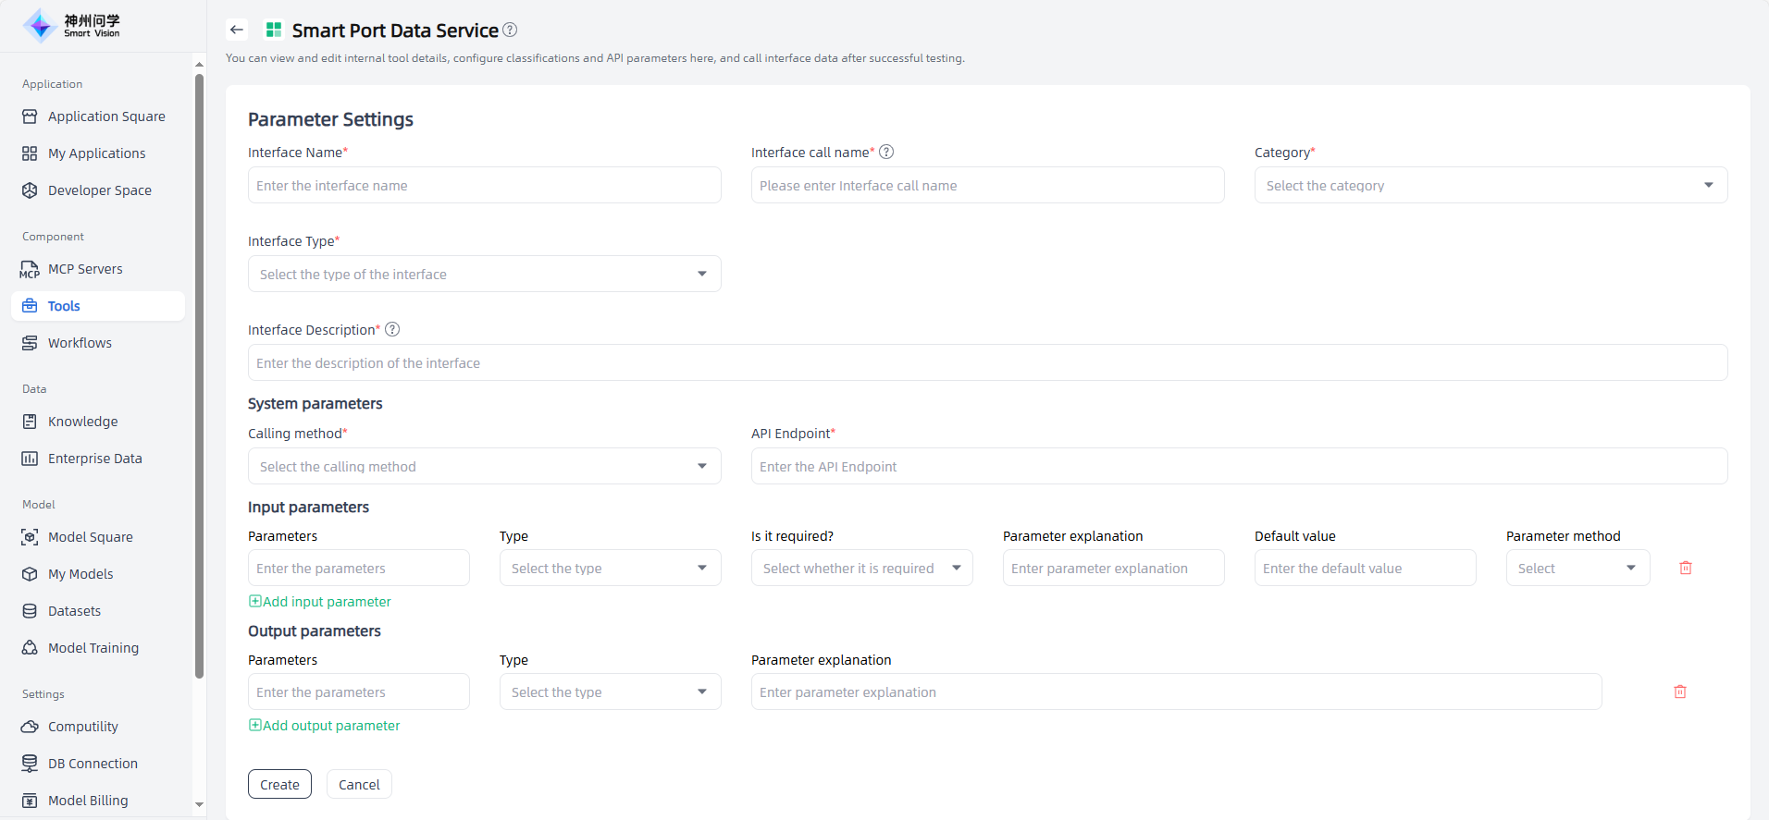Click help icon beside Interface Description

392,329
